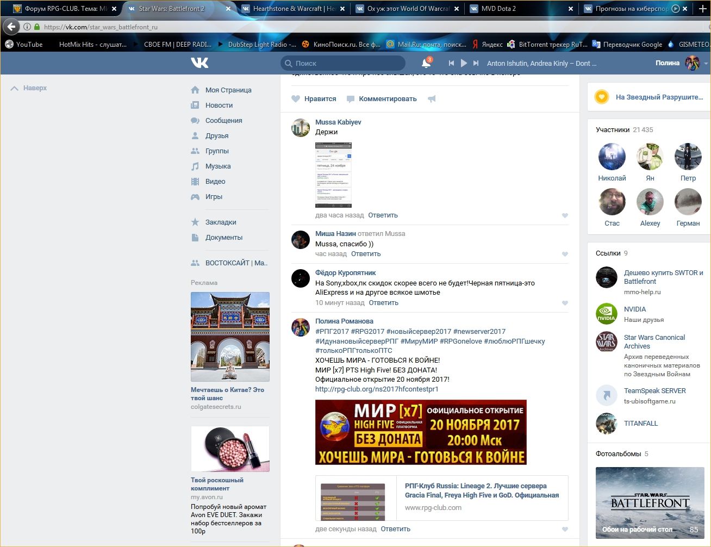Image resolution: width=711 pixels, height=547 pixels.
Task: Click the browser back arrow button
Action: (11, 27)
